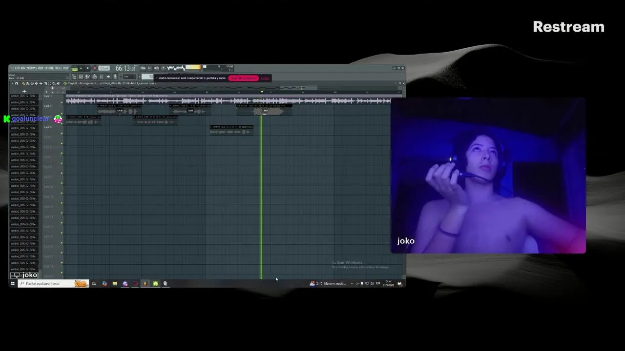This screenshot has width=625, height=351.
Task: Click the Ocultar link in the sharing bar
Action: (x=265, y=78)
